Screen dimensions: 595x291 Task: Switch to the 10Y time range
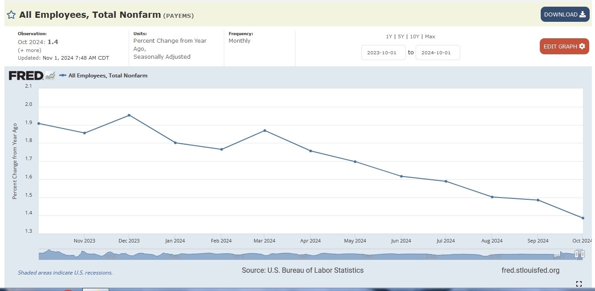pos(414,36)
